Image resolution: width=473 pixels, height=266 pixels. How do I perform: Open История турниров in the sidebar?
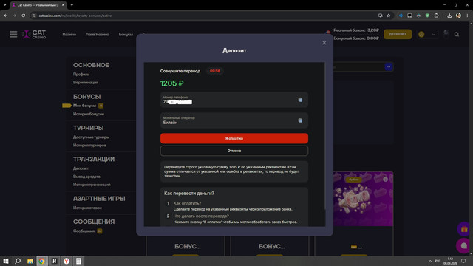click(x=89, y=145)
